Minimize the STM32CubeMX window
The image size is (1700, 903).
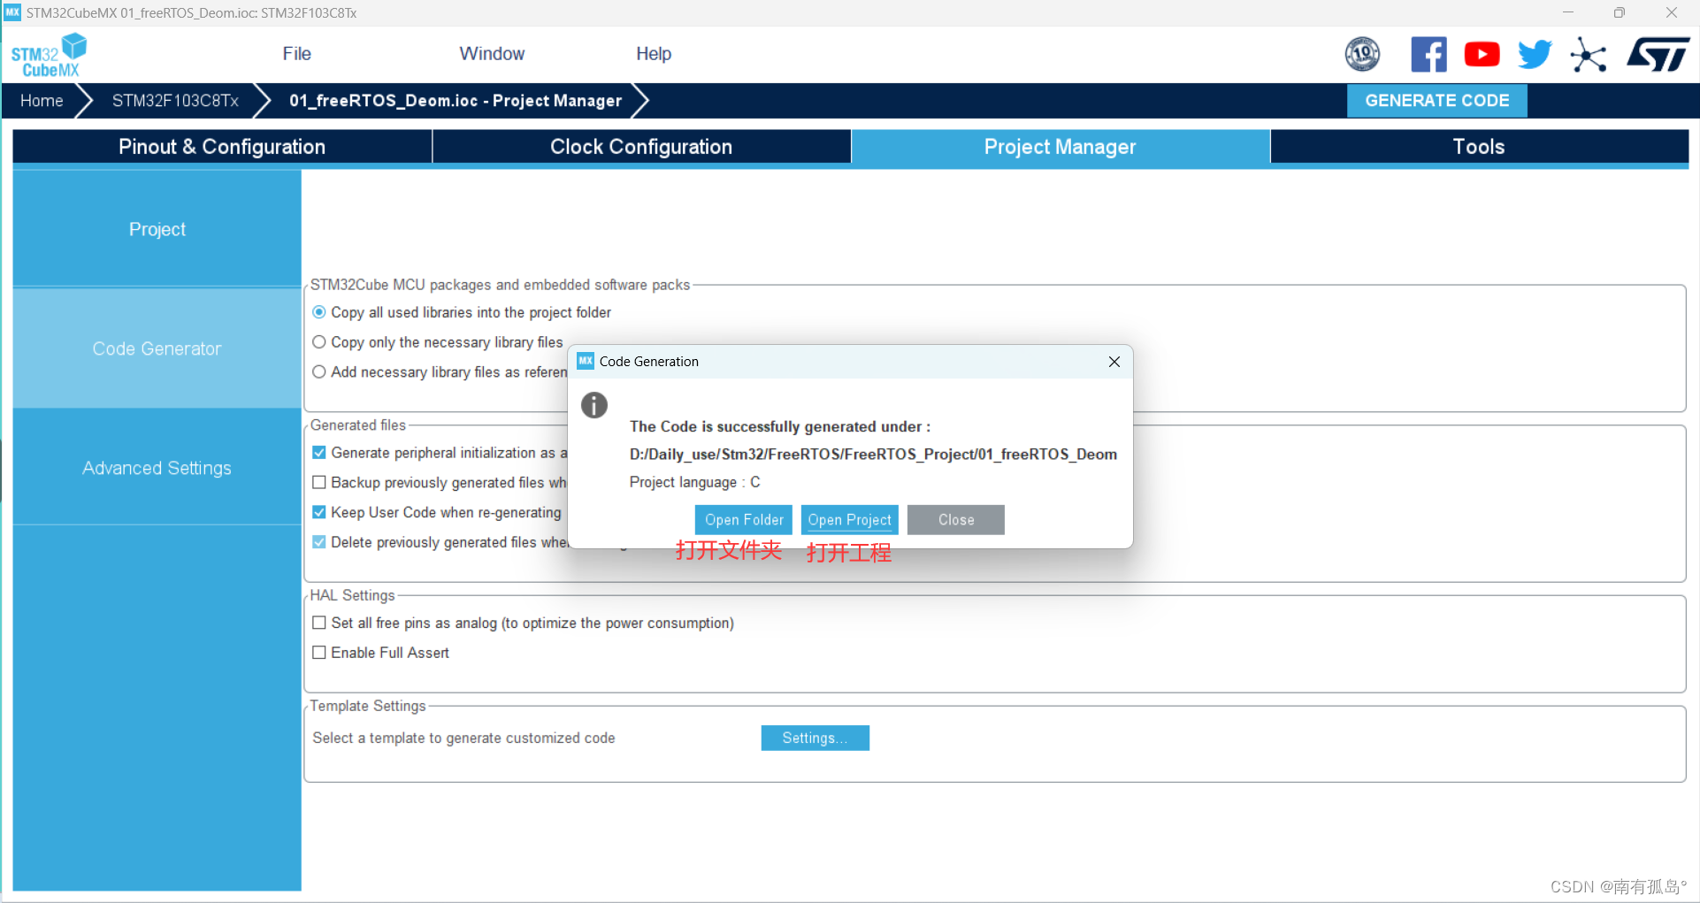(1567, 12)
